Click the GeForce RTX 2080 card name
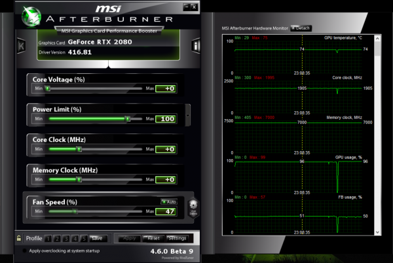Image resolution: width=393 pixels, height=263 pixels. (x=100, y=42)
